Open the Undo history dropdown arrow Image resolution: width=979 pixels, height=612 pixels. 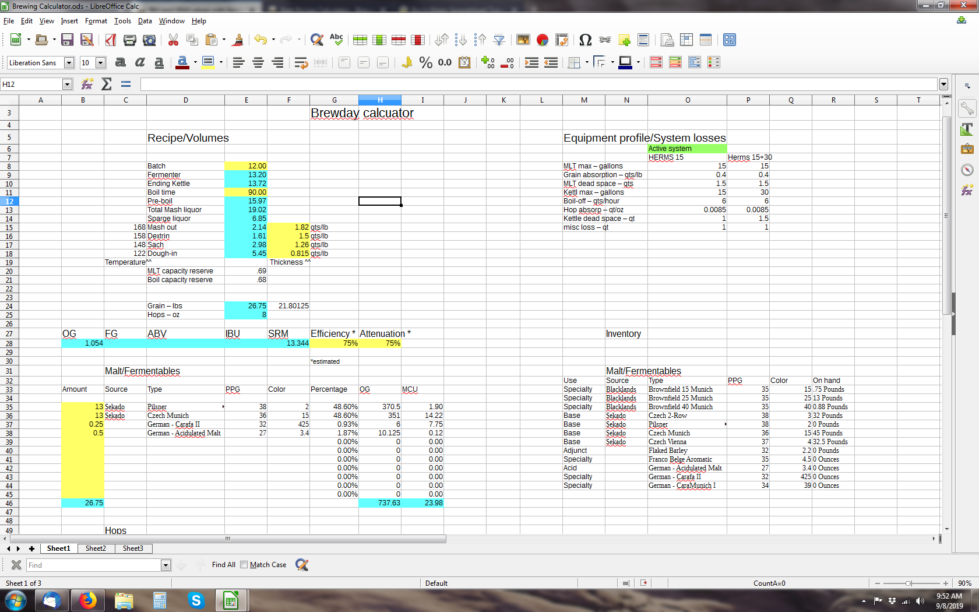click(273, 40)
